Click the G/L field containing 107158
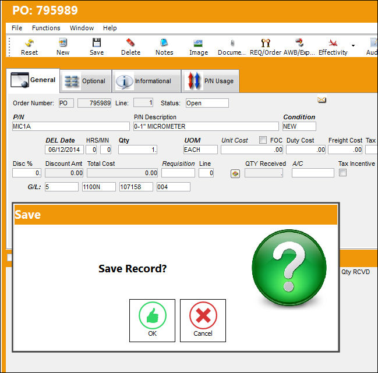The image size is (378, 373). pos(136,187)
